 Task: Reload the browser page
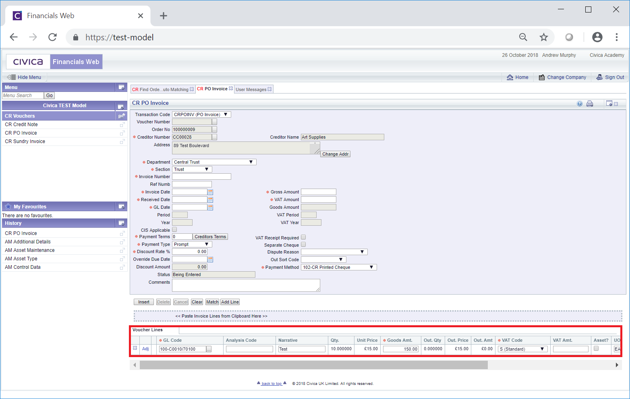coord(52,37)
